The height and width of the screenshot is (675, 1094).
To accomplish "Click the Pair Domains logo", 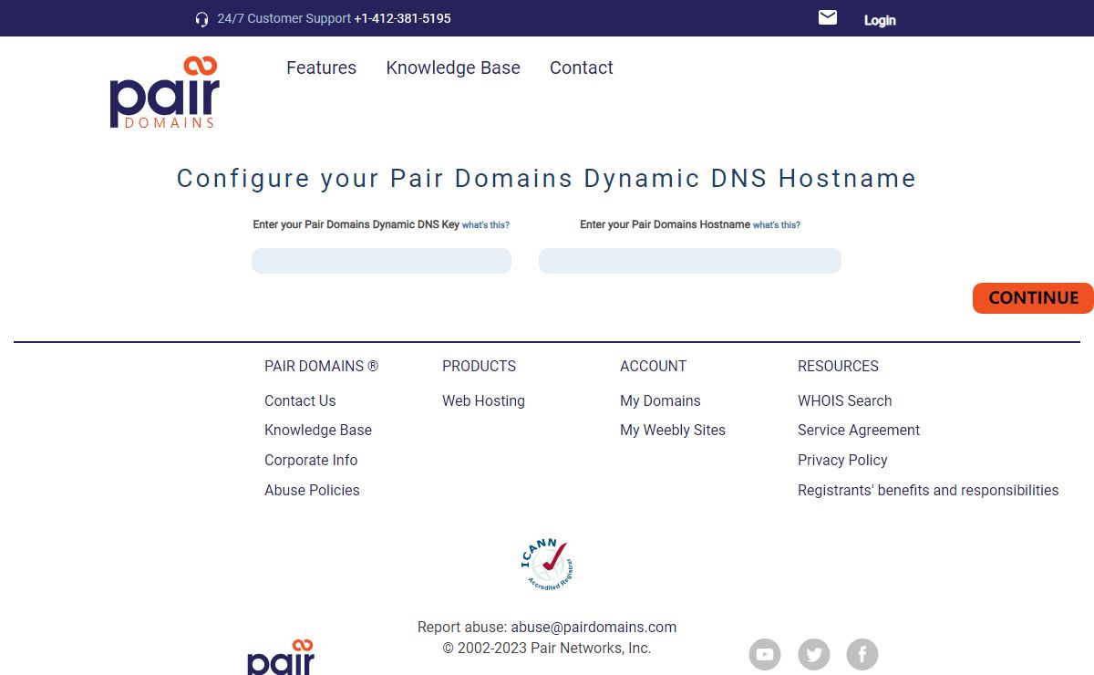I will (x=165, y=92).
